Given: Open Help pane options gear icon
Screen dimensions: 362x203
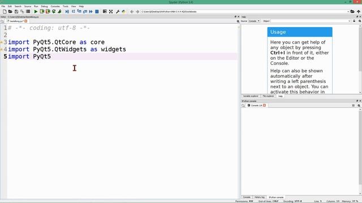Looking at the screenshot, I should [x=360, y=21].
